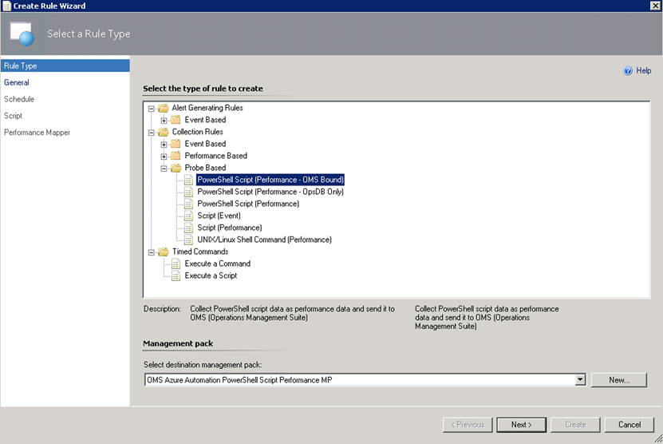663x444 pixels.
Task: Click the Timed Commands folder icon
Action: coord(163,252)
